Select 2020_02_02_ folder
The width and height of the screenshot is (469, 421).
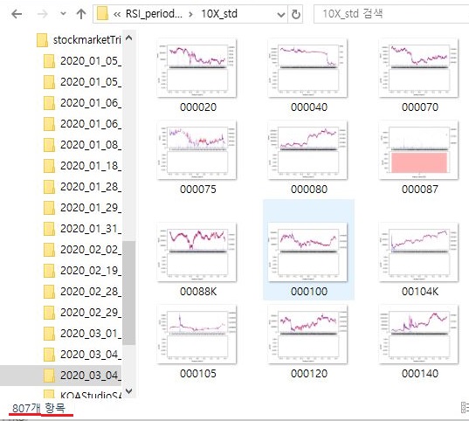82,250
